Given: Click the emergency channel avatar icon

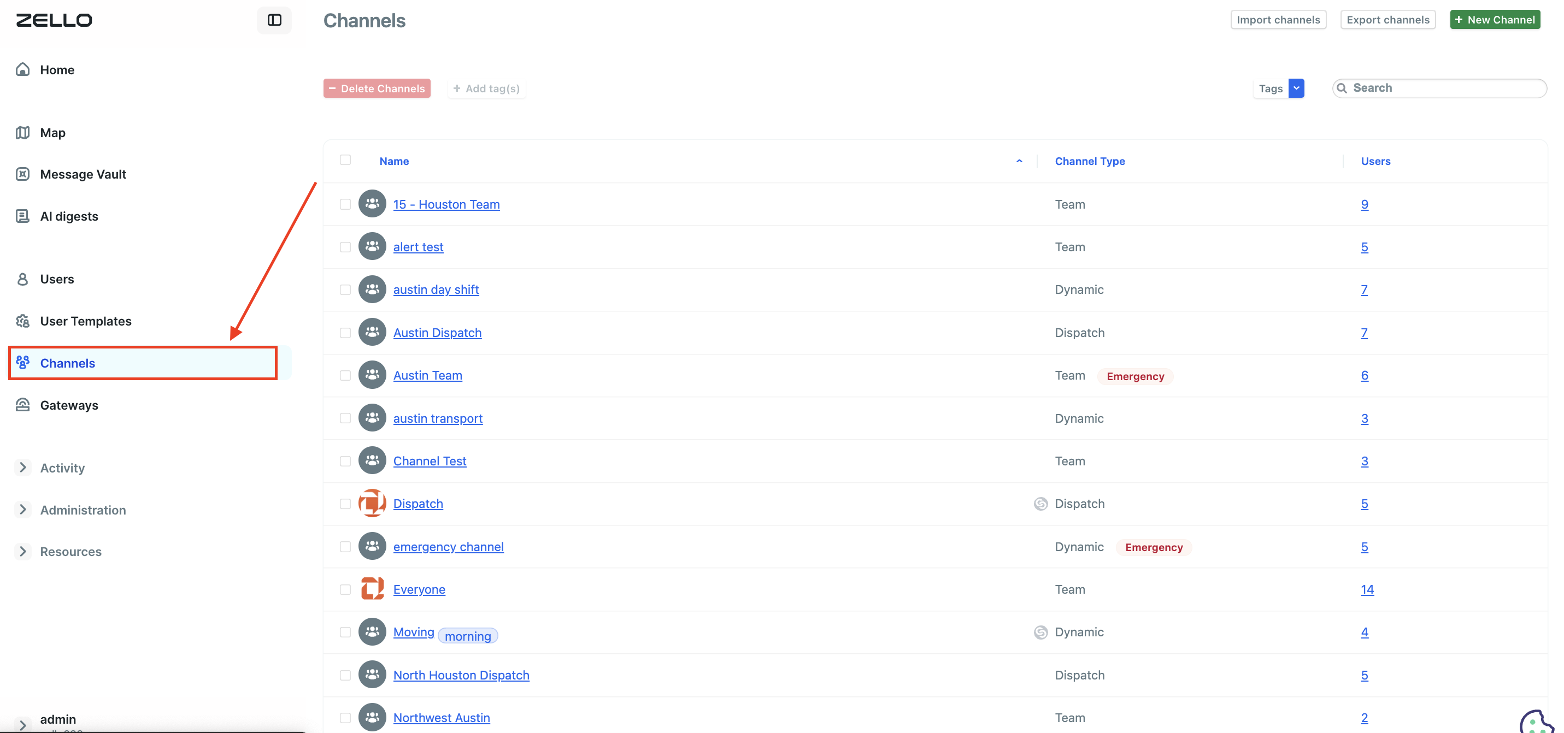Looking at the screenshot, I should [x=372, y=546].
